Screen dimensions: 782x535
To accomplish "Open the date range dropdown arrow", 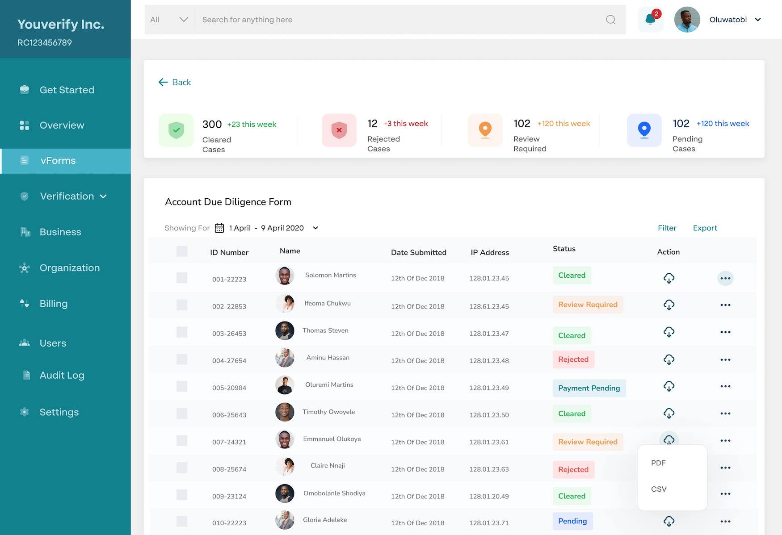I will (315, 228).
